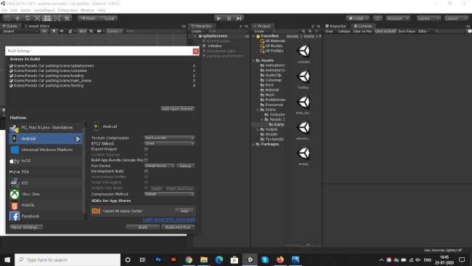Screen dimensions: 472x266
Task: Enable Export Project checkbox
Action: click(146, 149)
